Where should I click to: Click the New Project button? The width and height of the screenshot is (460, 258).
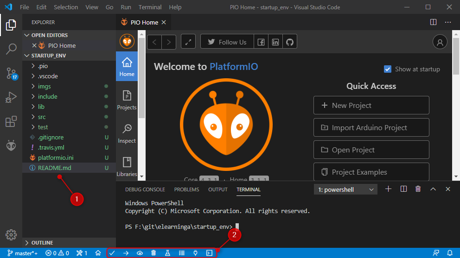click(x=371, y=105)
